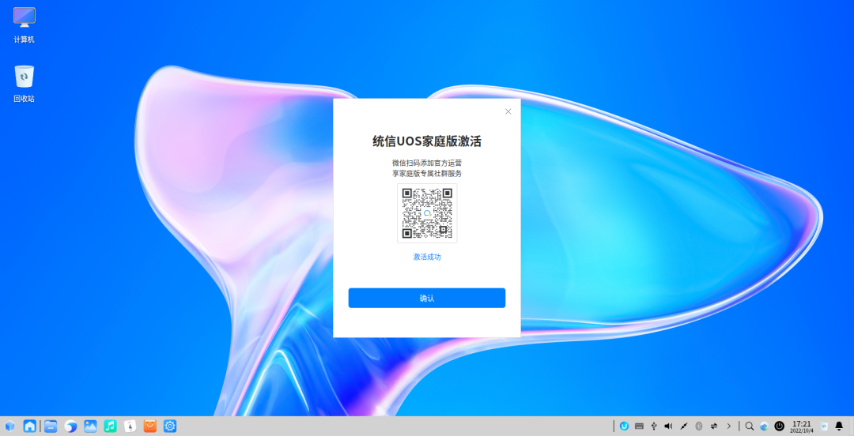This screenshot has width=854, height=436.
Task: Click the 享家庭版专属社群服务 text line
Action: pyautogui.click(x=426, y=174)
